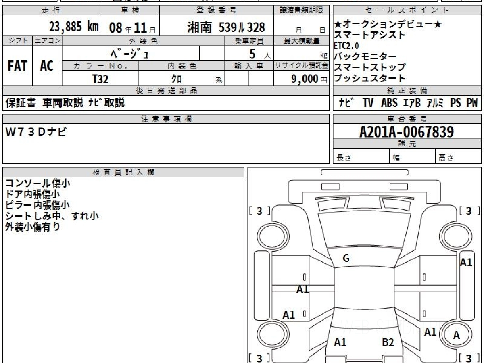The width and height of the screenshot is (484, 363).
Task: Select inspector note 外装小傷有り
Action: 33,227
